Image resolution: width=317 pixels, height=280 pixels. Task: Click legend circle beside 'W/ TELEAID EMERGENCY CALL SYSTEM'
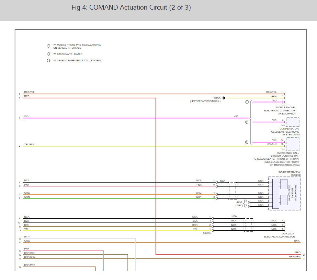tap(48, 61)
